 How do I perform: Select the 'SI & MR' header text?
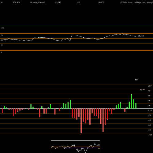[16, 2]
